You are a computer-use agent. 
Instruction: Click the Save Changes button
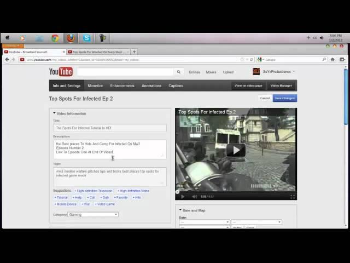coord(285,98)
